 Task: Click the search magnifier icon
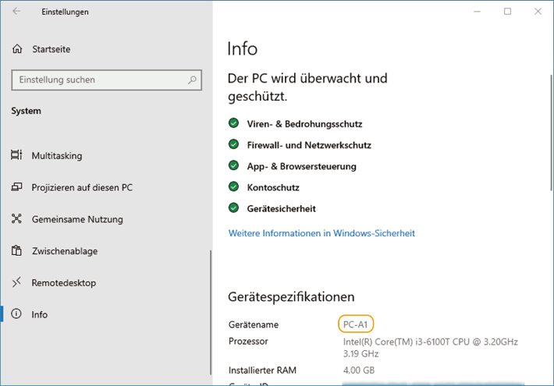(x=192, y=80)
